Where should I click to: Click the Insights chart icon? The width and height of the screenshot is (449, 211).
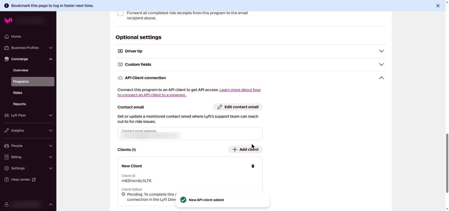[7, 131]
